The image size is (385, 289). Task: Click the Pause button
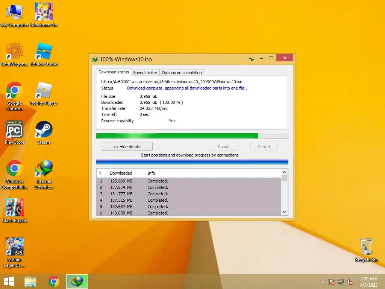[224, 147]
